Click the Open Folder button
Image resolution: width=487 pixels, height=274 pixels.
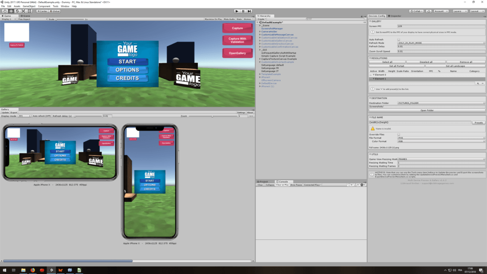pos(427,110)
